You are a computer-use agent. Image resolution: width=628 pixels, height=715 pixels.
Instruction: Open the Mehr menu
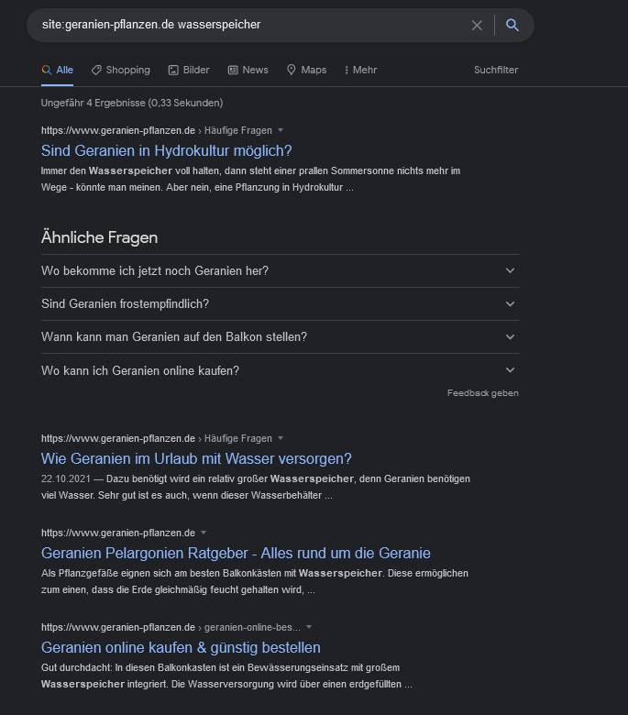point(359,70)
